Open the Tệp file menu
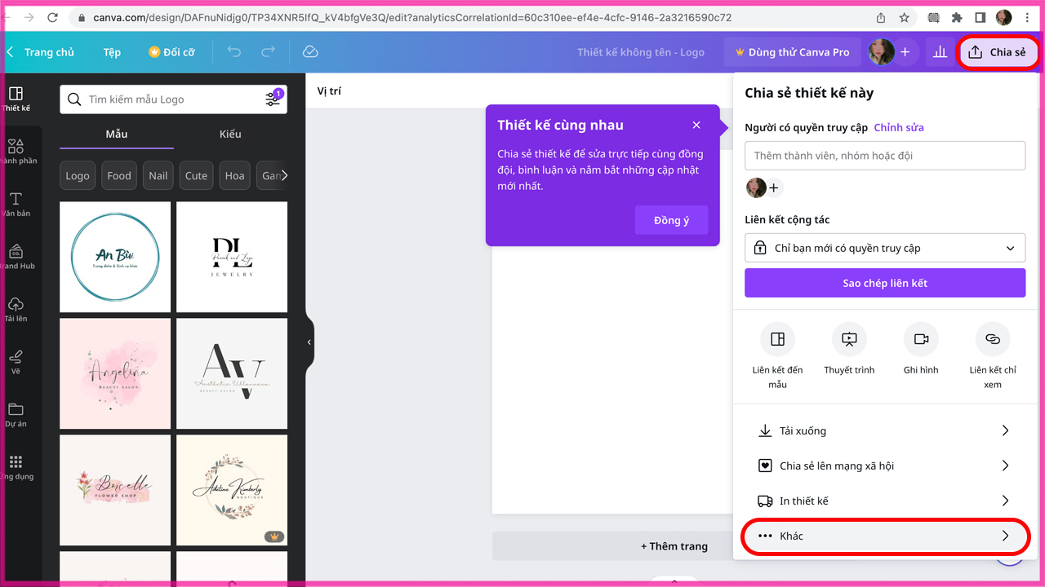Viewport: 1045px width, 587px height. click(112, 52)
